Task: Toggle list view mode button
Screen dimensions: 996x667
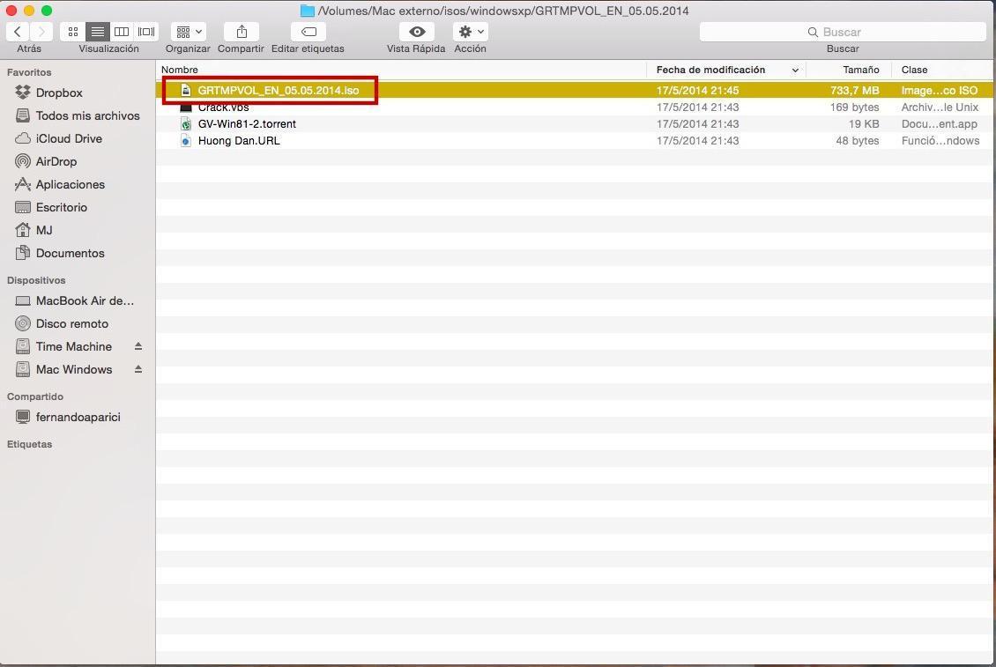Action: (x=98, y=32)
